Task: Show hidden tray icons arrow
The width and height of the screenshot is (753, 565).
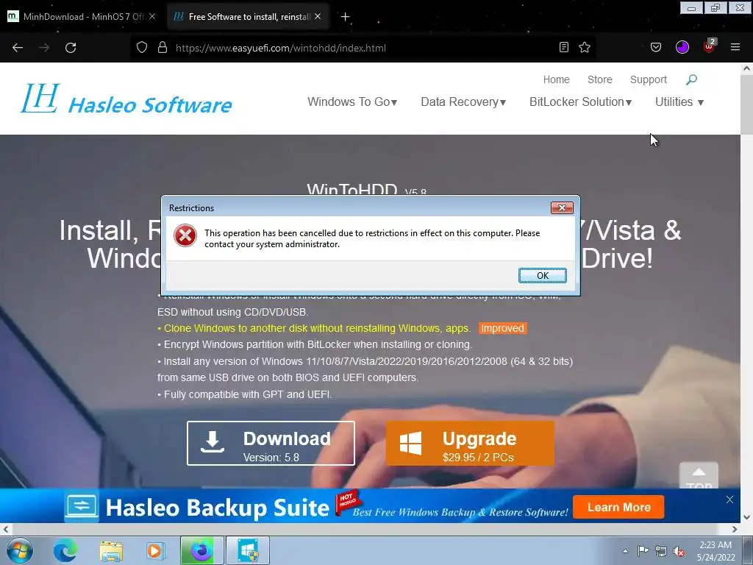Action: tap(625, 551)
